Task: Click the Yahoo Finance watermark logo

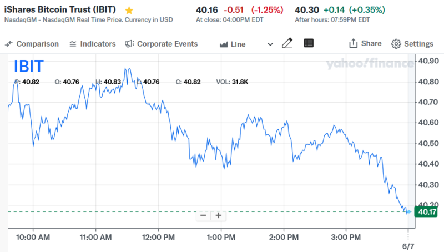Action: pyautogui.click(x=369, y=63)
